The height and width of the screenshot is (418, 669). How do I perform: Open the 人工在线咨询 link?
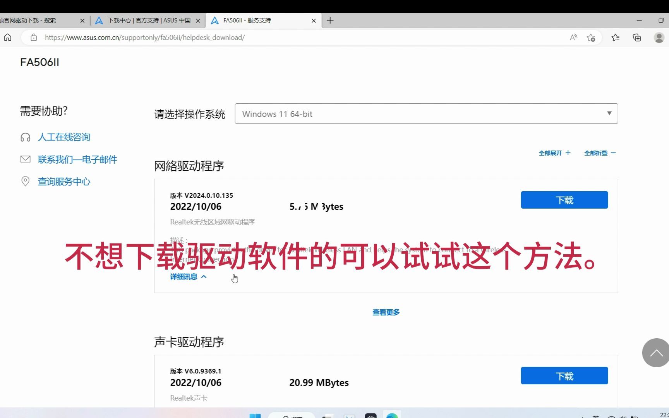click(x=64, y=137)
